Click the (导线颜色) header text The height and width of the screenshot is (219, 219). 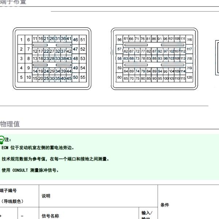click(x=12, y=201)
